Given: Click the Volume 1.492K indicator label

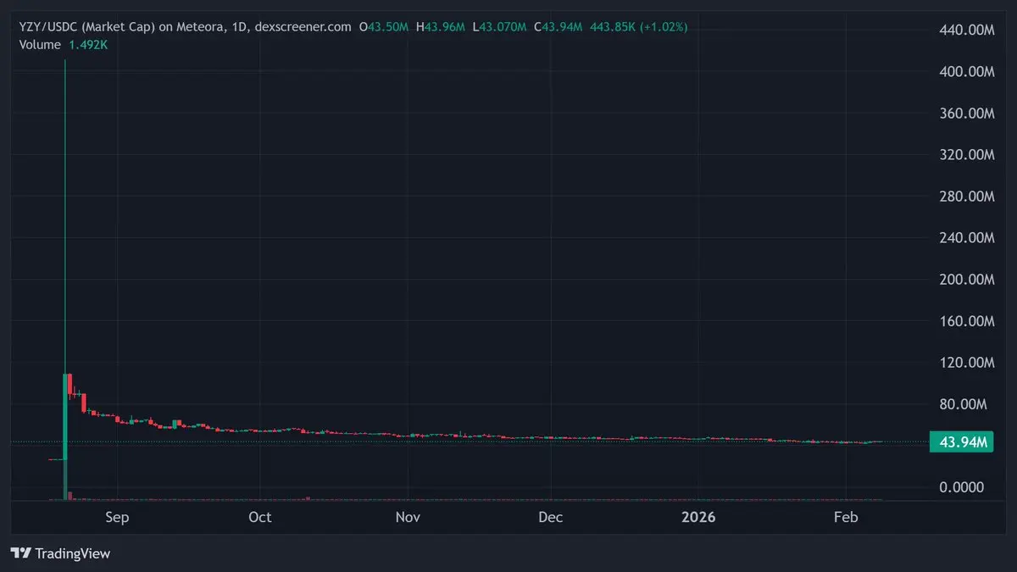Looking at the screenshot, I should [64, 45].
